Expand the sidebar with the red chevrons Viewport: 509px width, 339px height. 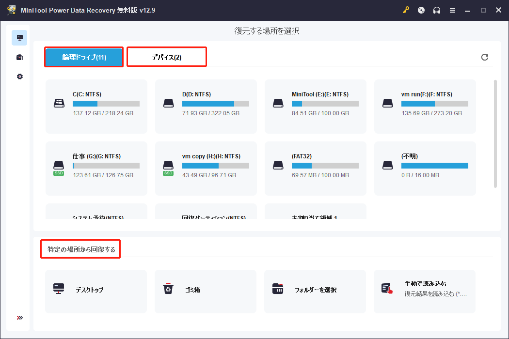(x=20, y=318)
